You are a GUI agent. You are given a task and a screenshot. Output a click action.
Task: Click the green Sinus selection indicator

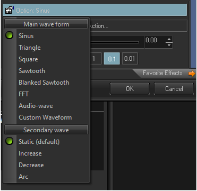pyautogui.click(x=10, y=35)
